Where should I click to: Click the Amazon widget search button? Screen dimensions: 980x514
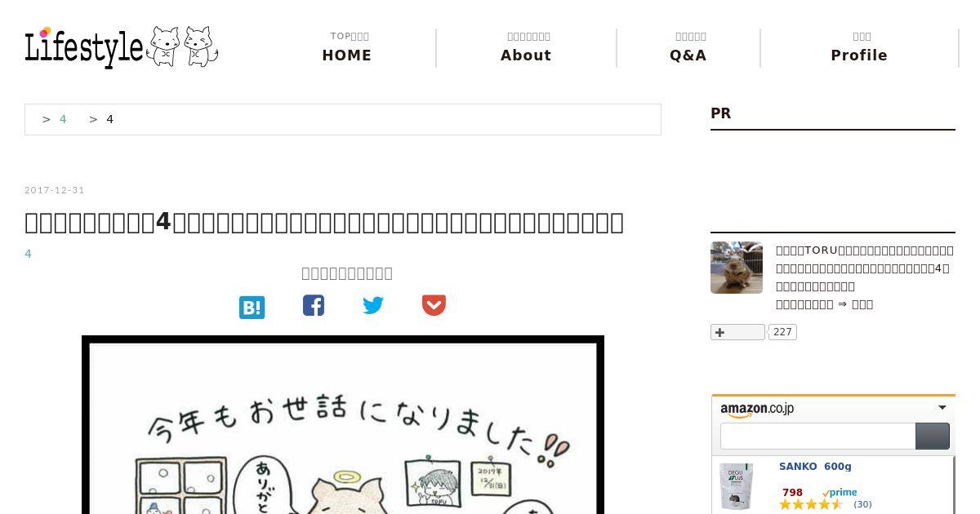tap(933, 436)
